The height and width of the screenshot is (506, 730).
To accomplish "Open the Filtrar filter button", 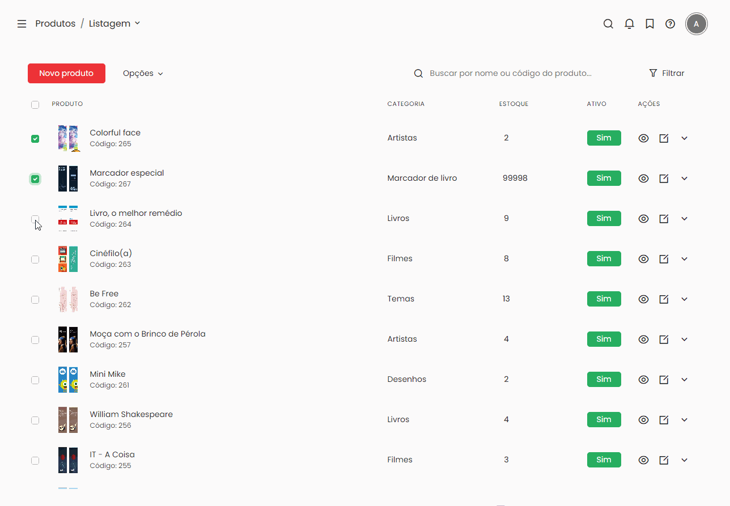I will [667, 74].
